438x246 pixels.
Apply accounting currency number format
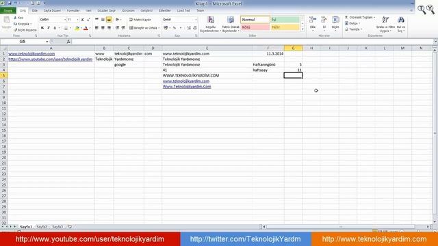166,28
